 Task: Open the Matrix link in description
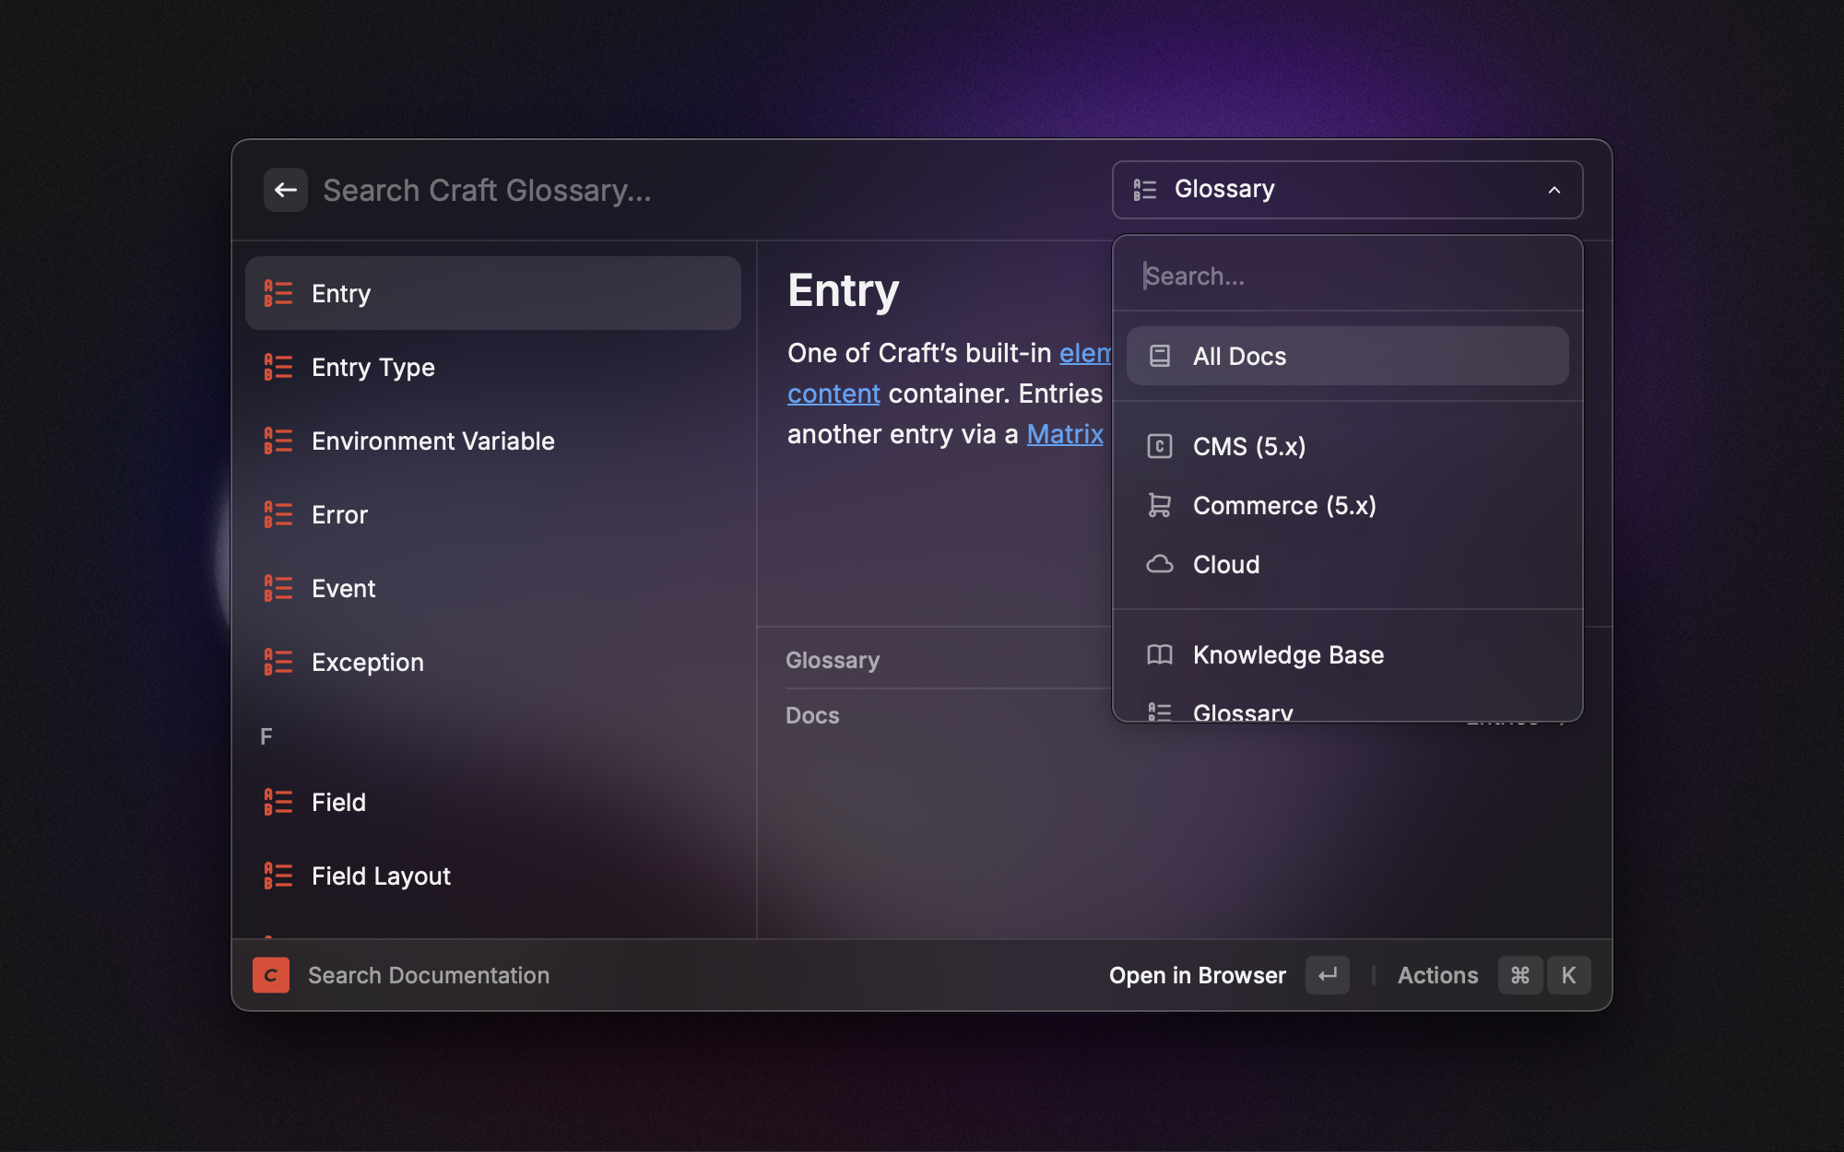coord(1064,434)
